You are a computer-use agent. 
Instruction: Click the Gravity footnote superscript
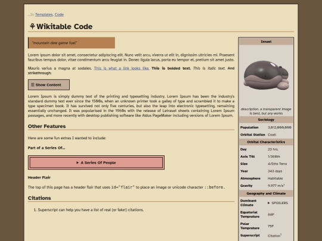tap(284, 184)
